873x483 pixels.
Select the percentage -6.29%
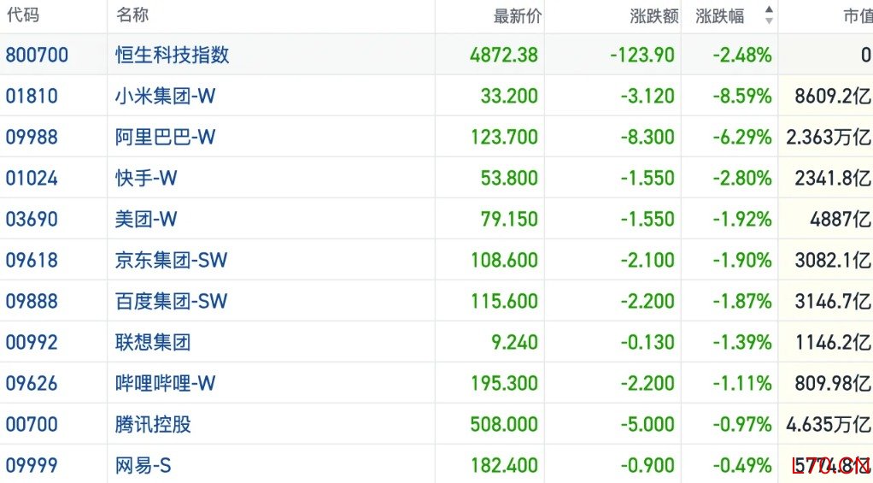(x=742, y=137)
